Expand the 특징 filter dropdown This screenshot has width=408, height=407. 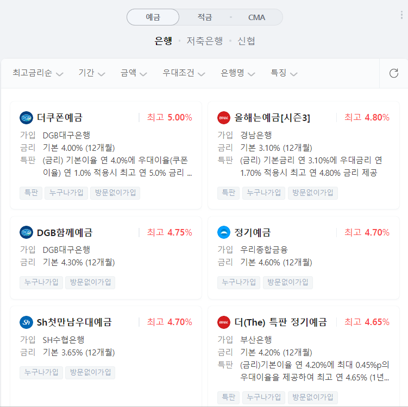click(284, 73)
